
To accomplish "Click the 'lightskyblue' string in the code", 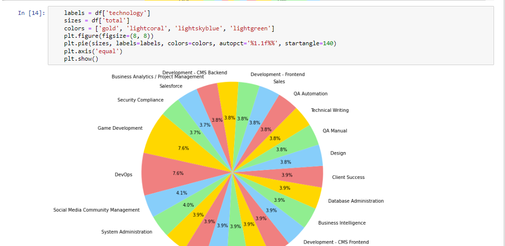I will (x=198, y=28).
